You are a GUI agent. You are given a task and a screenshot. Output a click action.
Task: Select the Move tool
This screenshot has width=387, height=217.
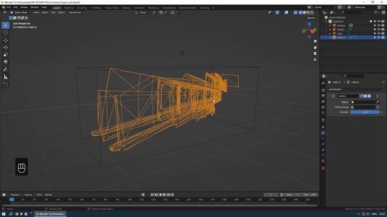(5, 40)
